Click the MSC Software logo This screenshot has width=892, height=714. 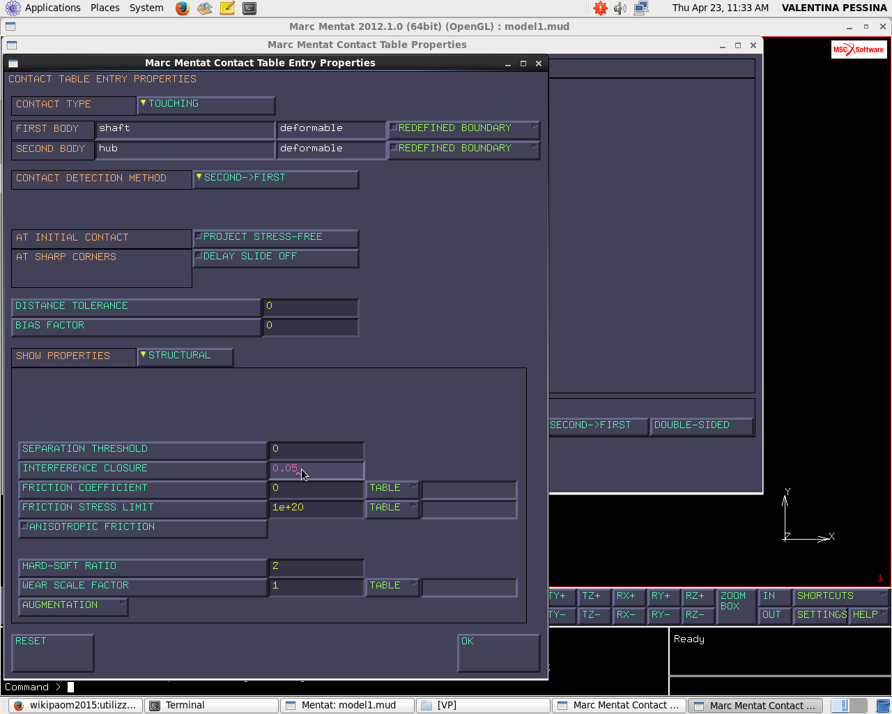[x=859, y=50]
